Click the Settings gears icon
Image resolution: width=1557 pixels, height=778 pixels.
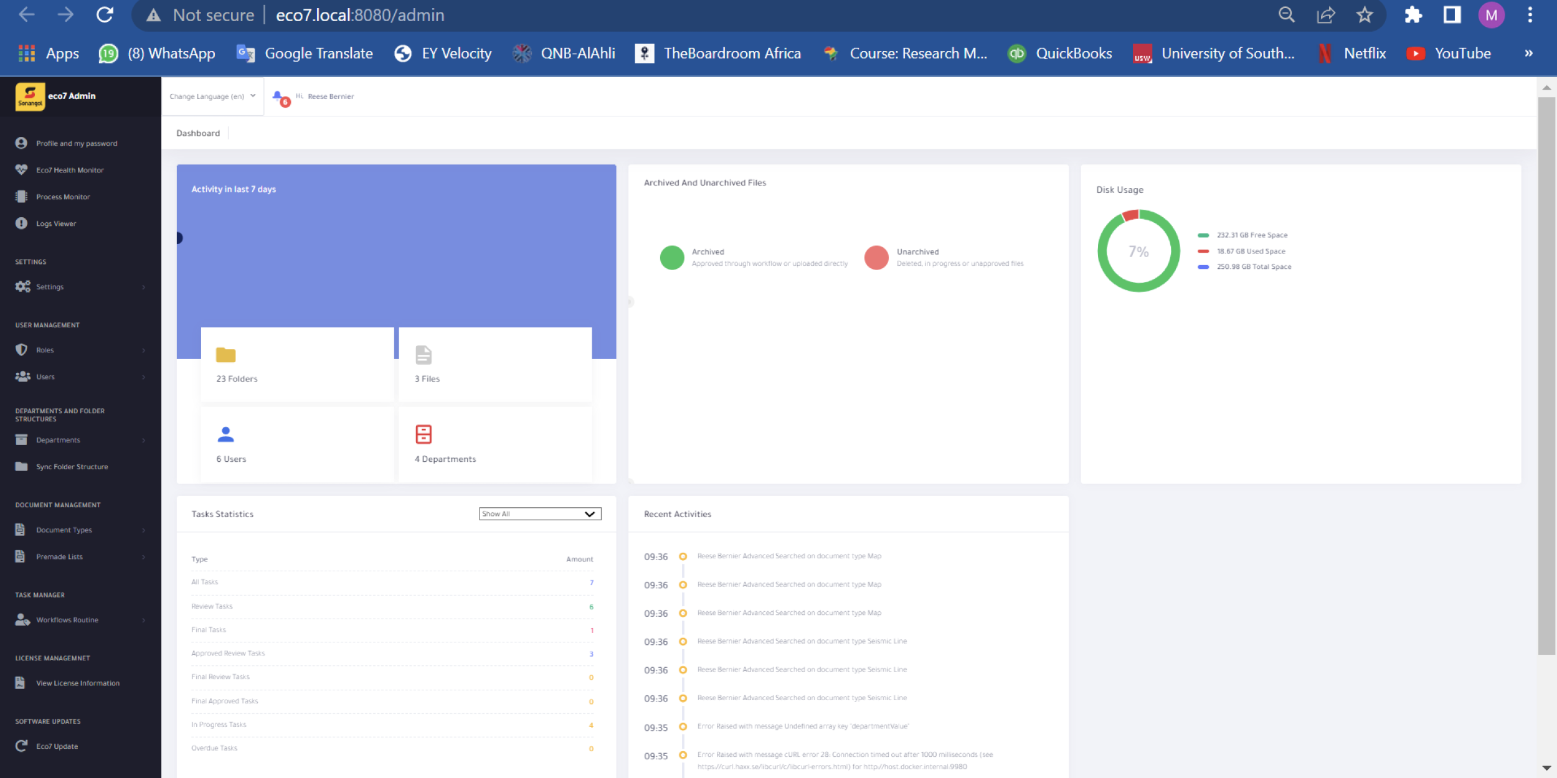(x=22, y=286)
